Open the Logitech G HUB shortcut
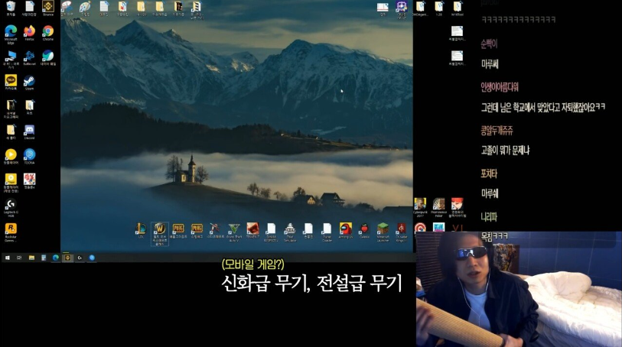The height and width of the screenshot is (347, 622). (11, 207)
